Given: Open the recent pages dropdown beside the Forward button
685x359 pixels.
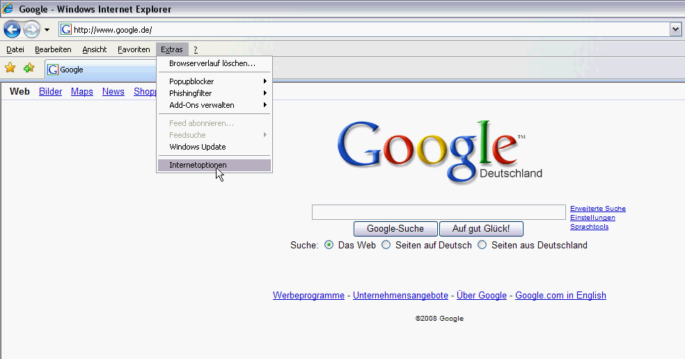Looking at the screenshot, I should point(47,30).
